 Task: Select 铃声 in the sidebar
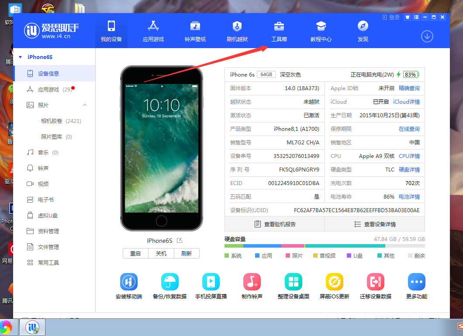click(54, 168)
